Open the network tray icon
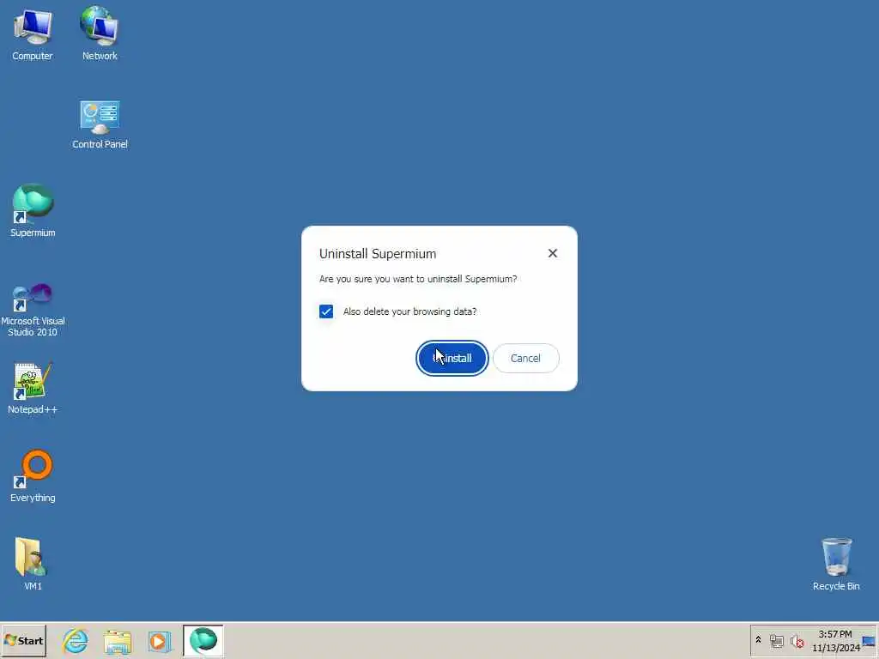This screenshot has height=659, width=879. [776, 640]
